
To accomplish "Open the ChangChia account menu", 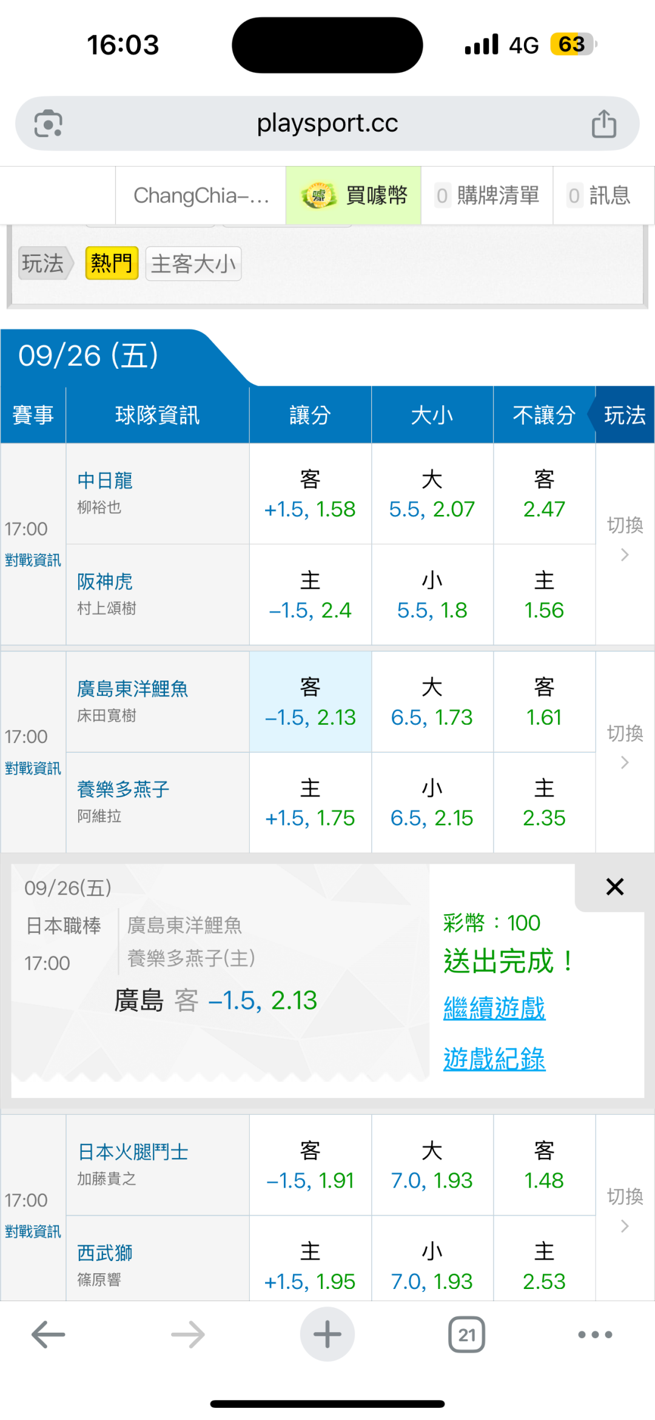I will pyautogui.click(x=201, y=195).
